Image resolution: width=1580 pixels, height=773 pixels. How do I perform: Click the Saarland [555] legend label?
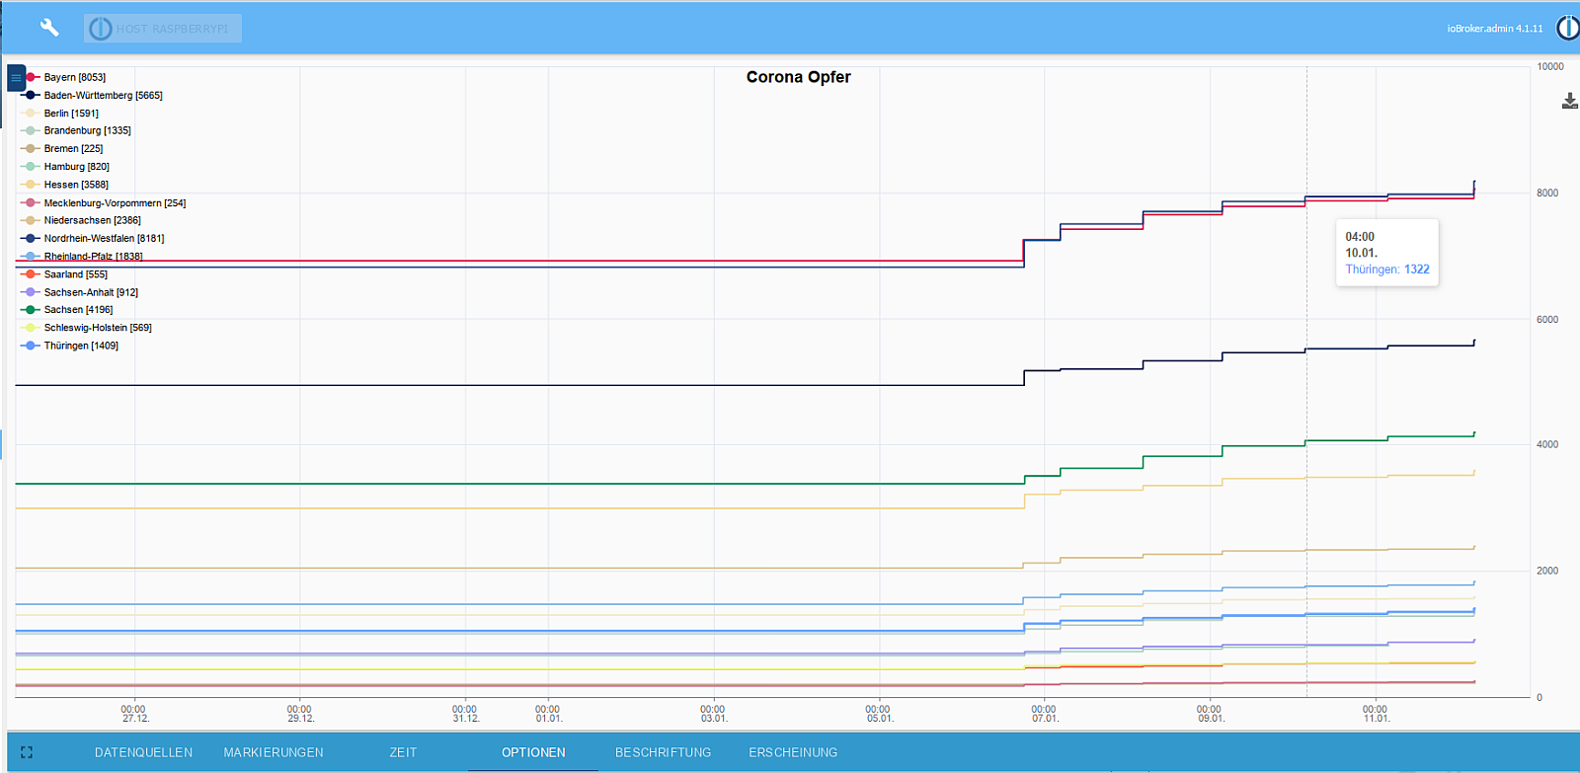(76, 274)
